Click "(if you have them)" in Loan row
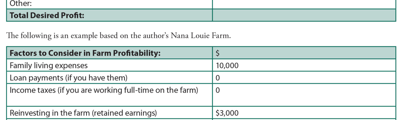This screenshot has width=420, height=120. [x=96, y=78]
